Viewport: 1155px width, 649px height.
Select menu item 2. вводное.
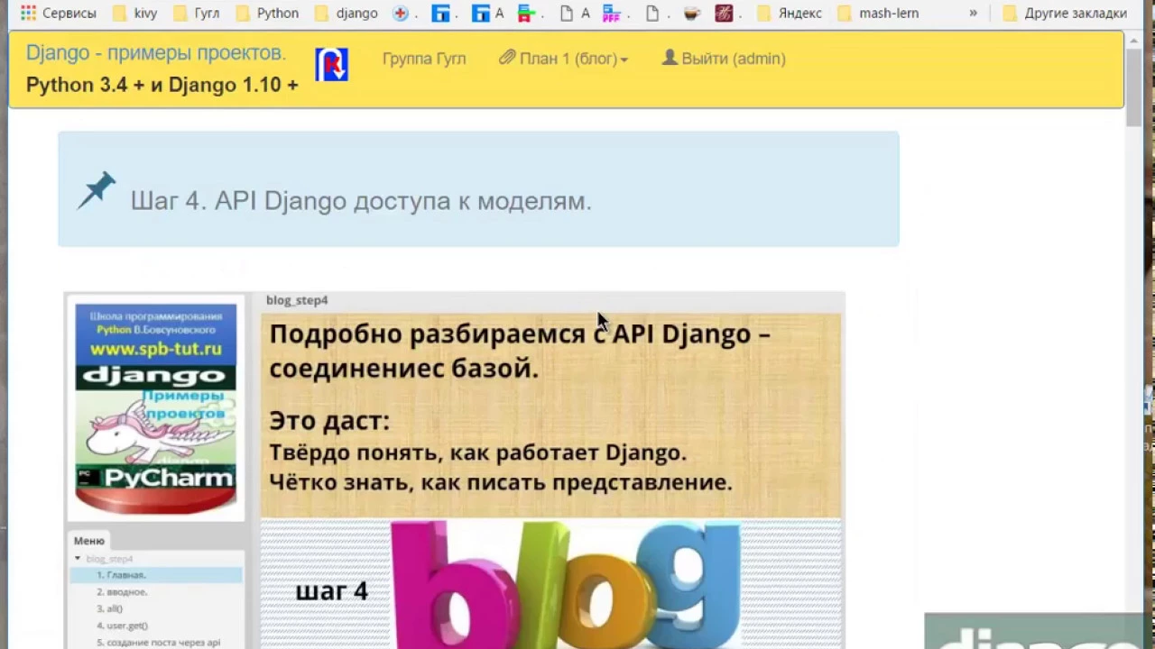pyautogui.click(x=122, y=592)
